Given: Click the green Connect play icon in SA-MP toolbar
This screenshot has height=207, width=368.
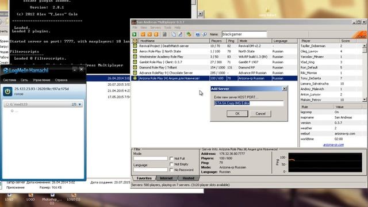Looking at the screenshot, I should coord(134,34).
